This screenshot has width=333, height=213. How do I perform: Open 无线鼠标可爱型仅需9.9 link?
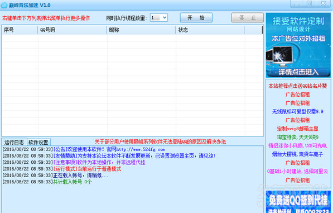pos(298,111)
